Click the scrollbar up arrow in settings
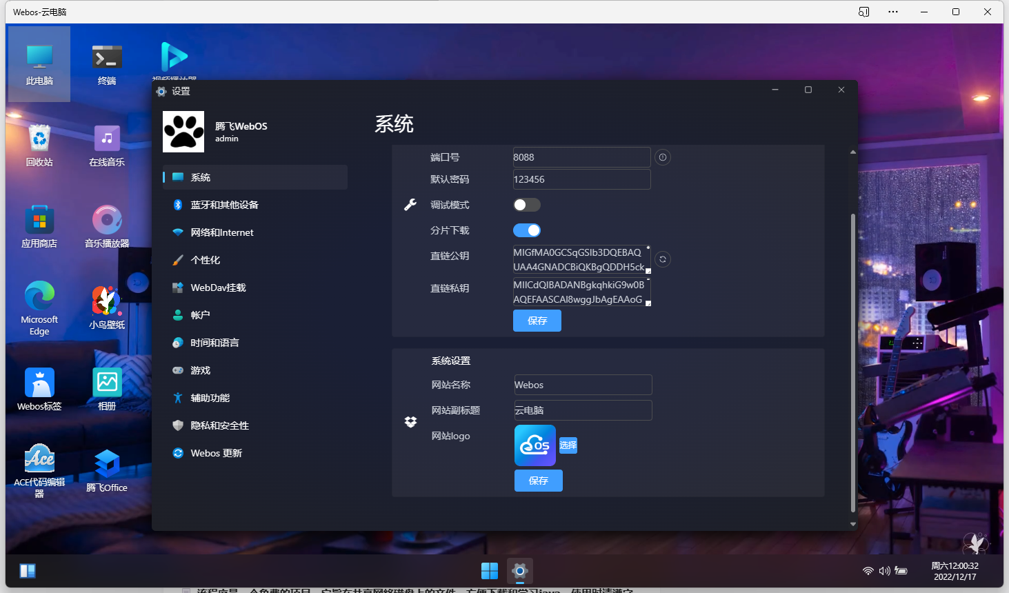Viewport: 1009px width, 593px height. point(853,152)
